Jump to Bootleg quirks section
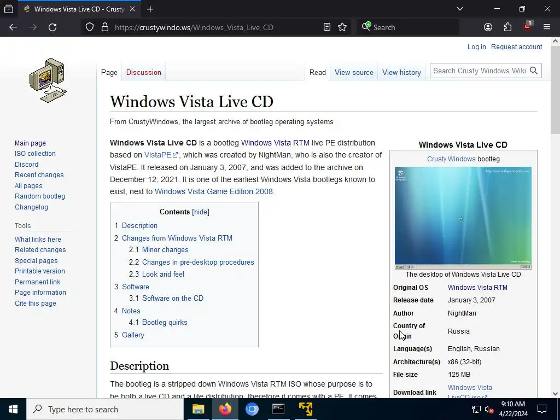 point(165,323)
